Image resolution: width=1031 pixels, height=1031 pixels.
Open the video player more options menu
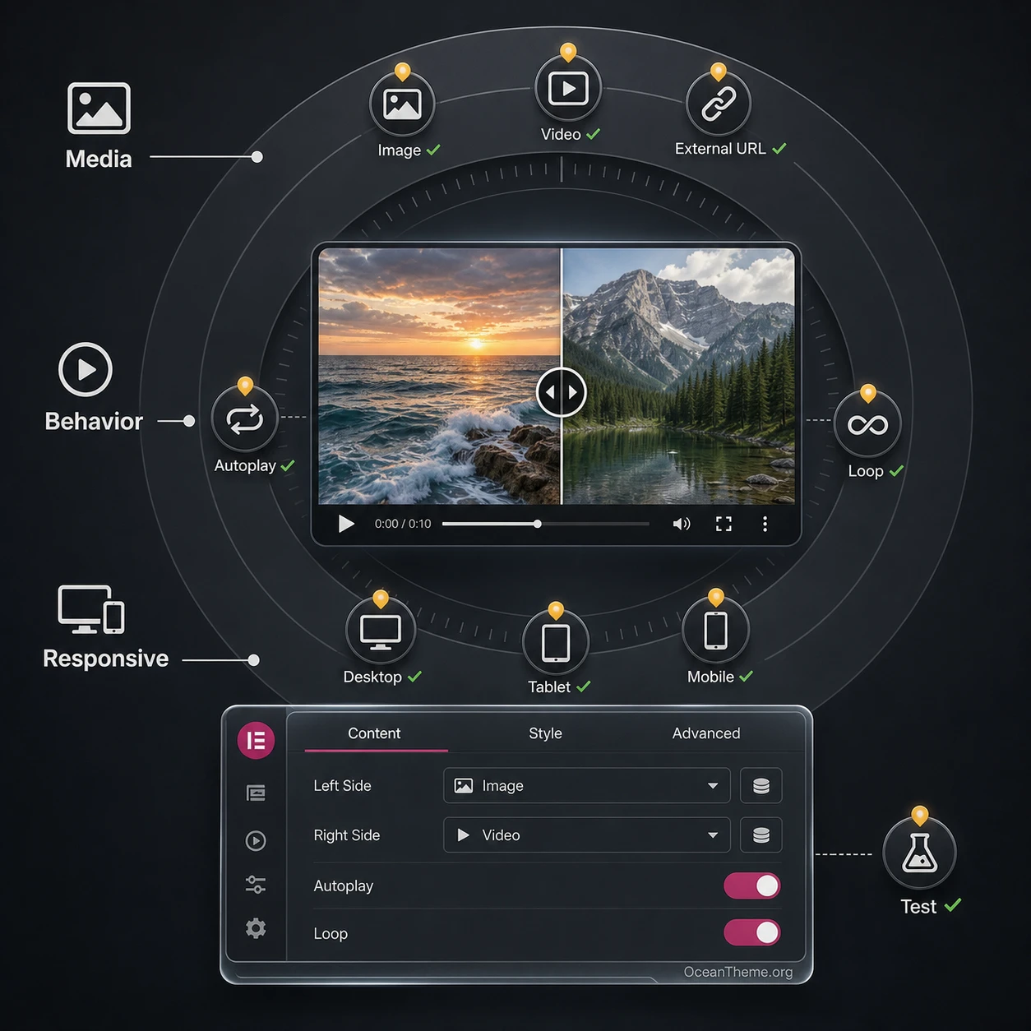[765, 524]
